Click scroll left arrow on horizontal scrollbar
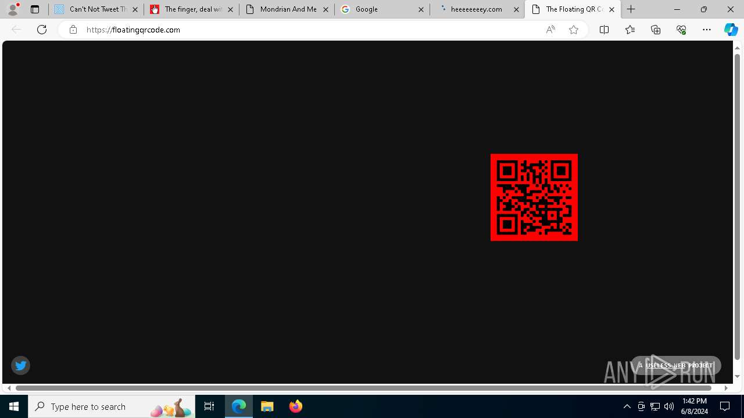The height and width of the screenshot is (418, 744). click(9, 388)
